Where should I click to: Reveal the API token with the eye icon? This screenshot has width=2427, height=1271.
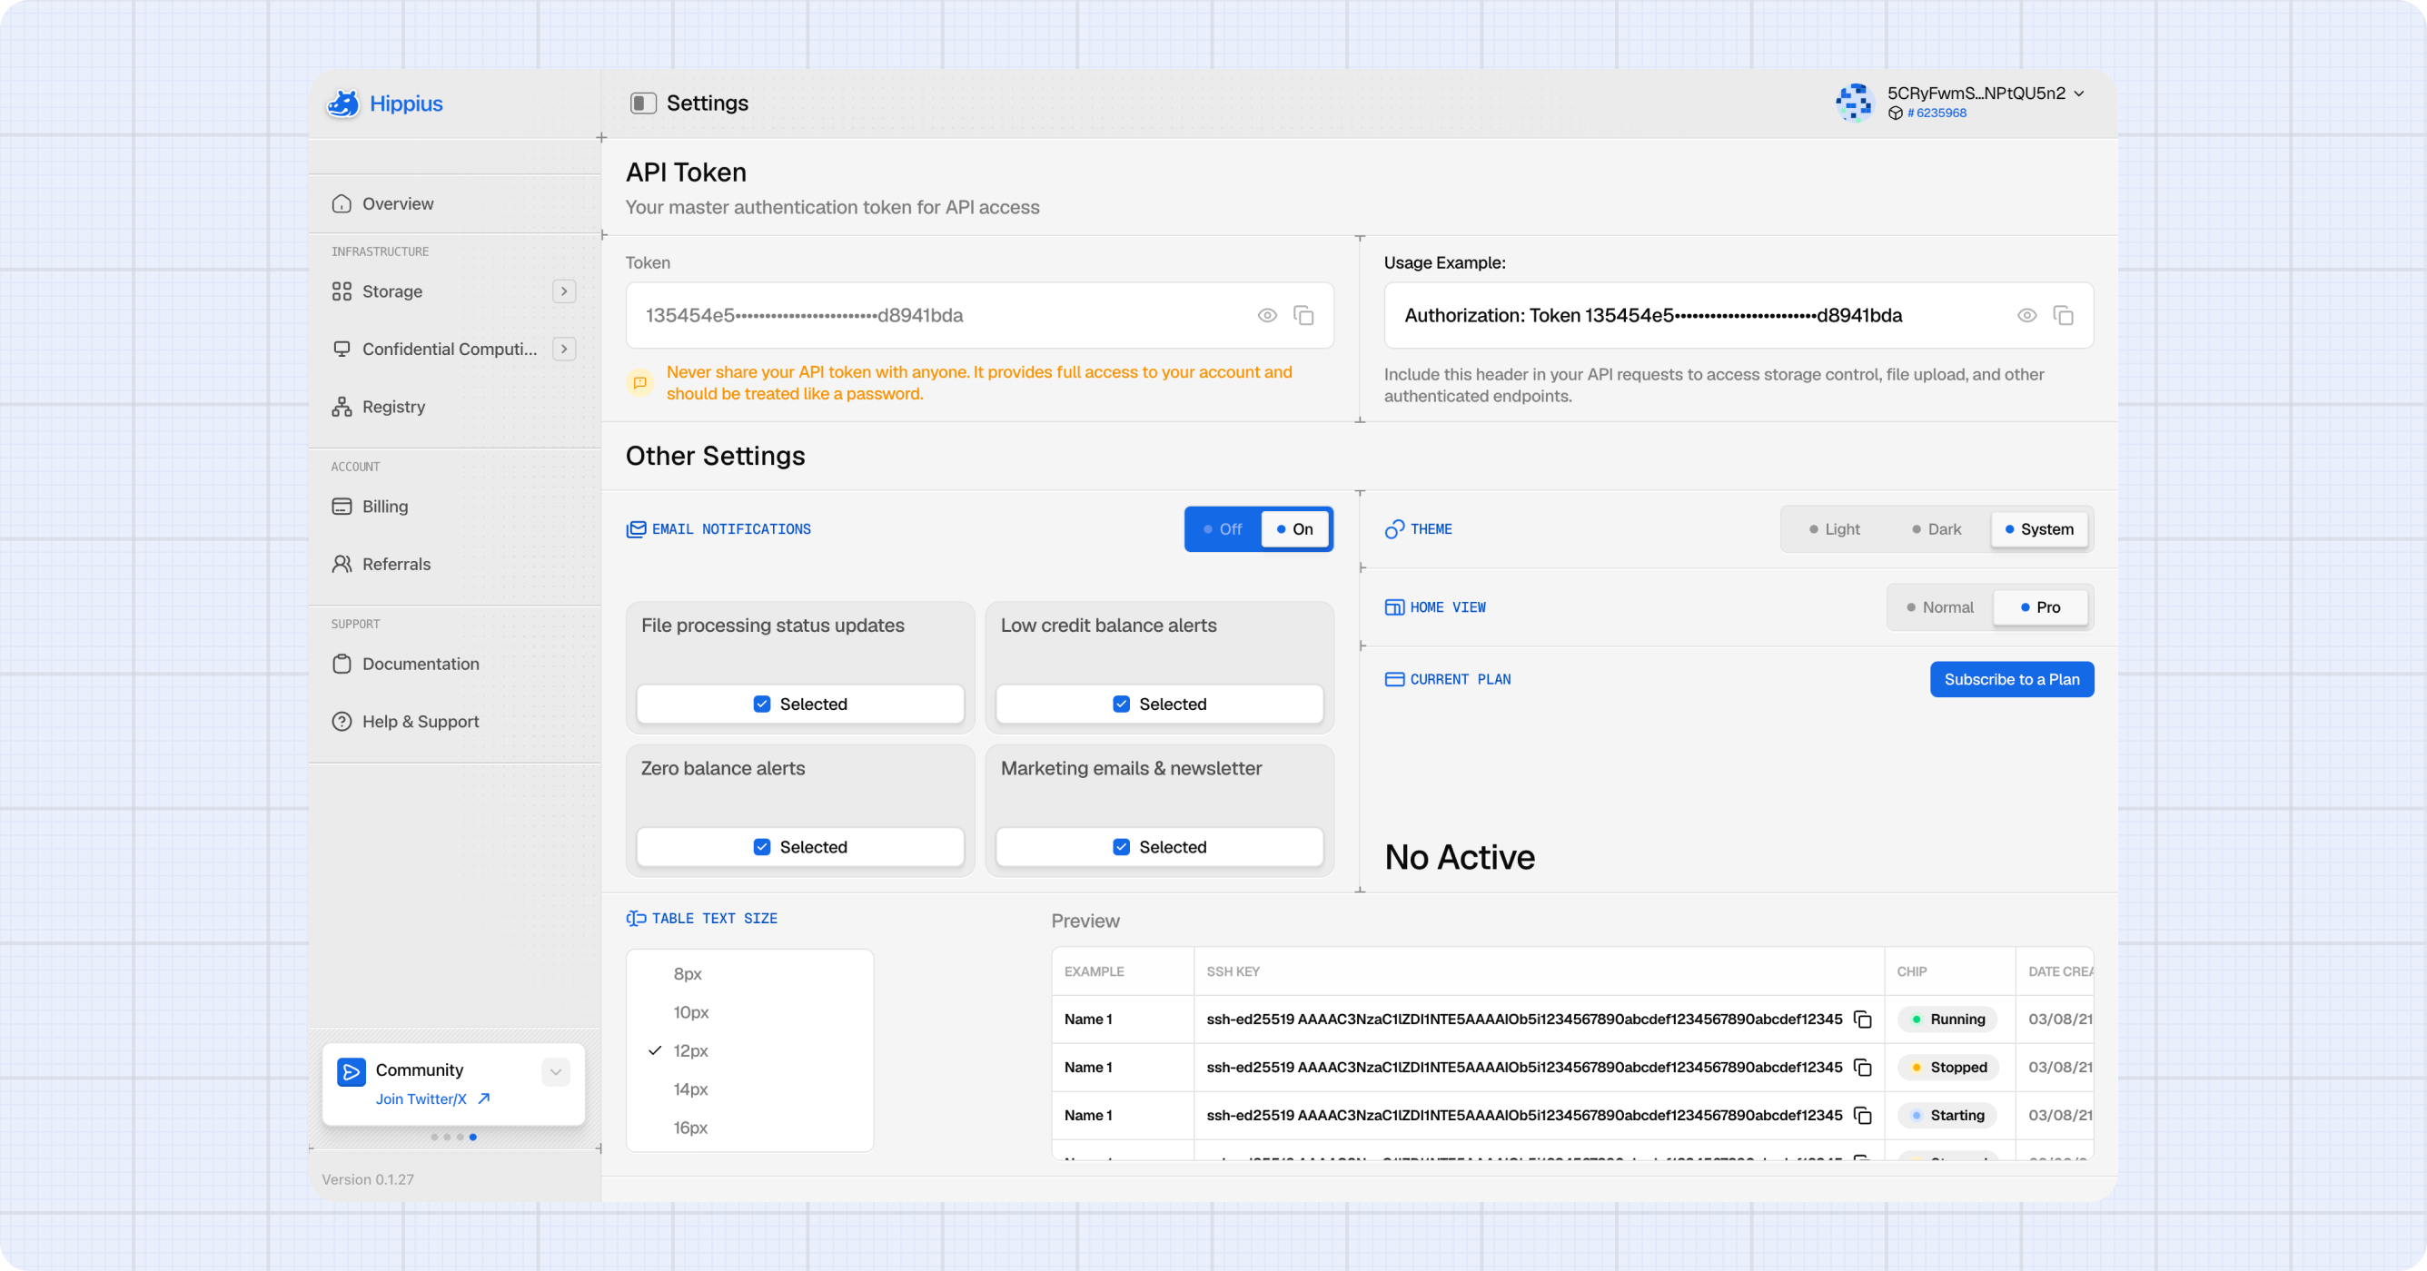[x=1267, y=315]
